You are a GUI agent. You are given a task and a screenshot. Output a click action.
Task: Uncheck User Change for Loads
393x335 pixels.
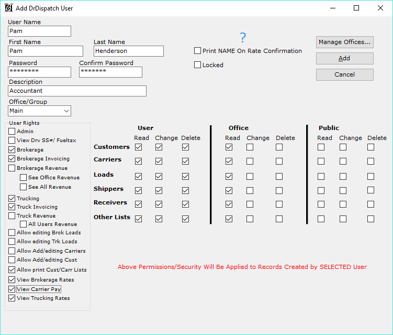(159, 177)
